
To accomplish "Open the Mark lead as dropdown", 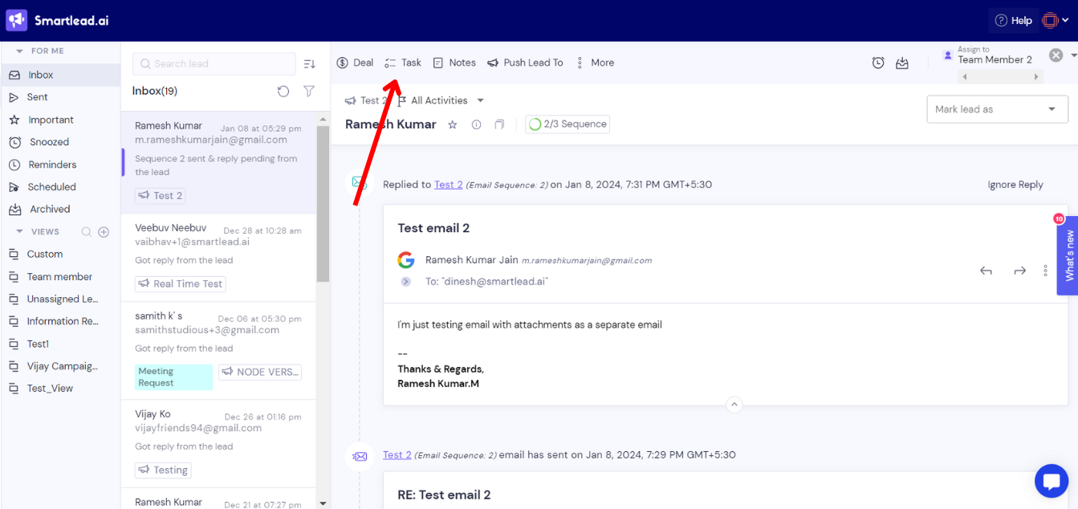I will (x=997, y=109).
